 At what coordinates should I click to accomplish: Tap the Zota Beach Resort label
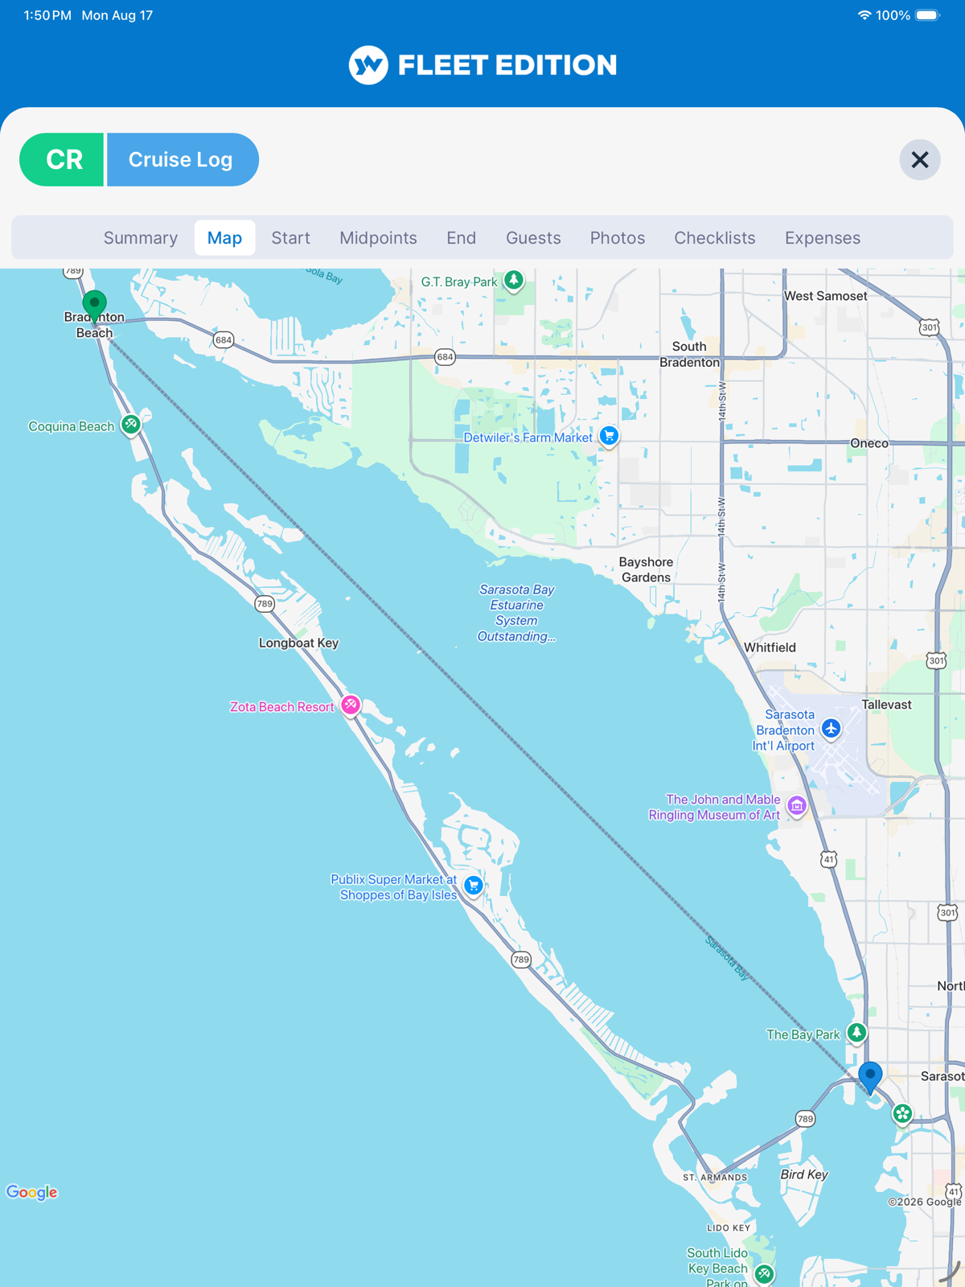point(281,707)
